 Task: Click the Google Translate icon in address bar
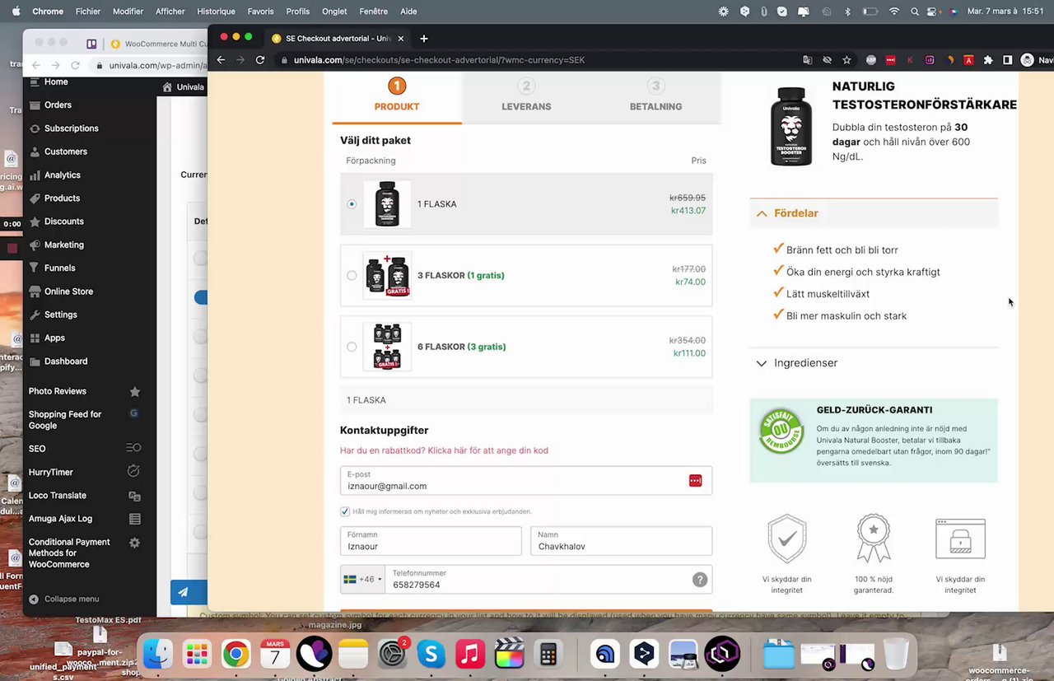808,60
